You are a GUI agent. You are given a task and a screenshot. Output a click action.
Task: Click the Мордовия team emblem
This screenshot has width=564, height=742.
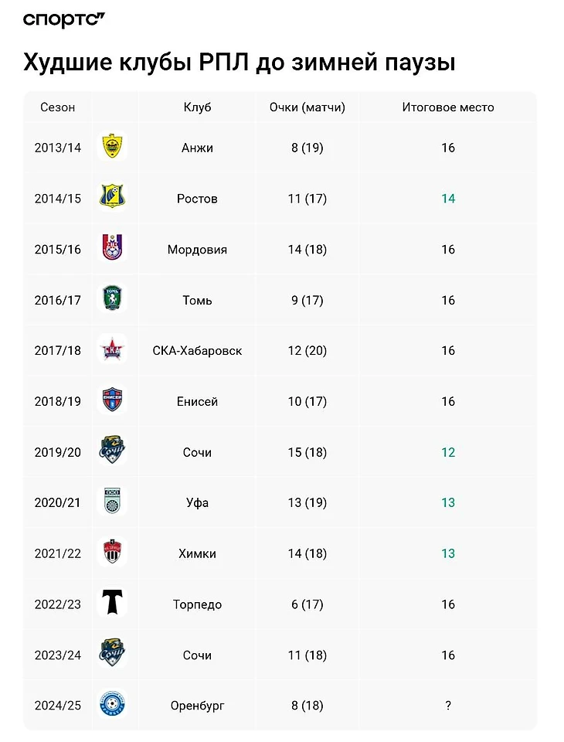coord(113,249)
